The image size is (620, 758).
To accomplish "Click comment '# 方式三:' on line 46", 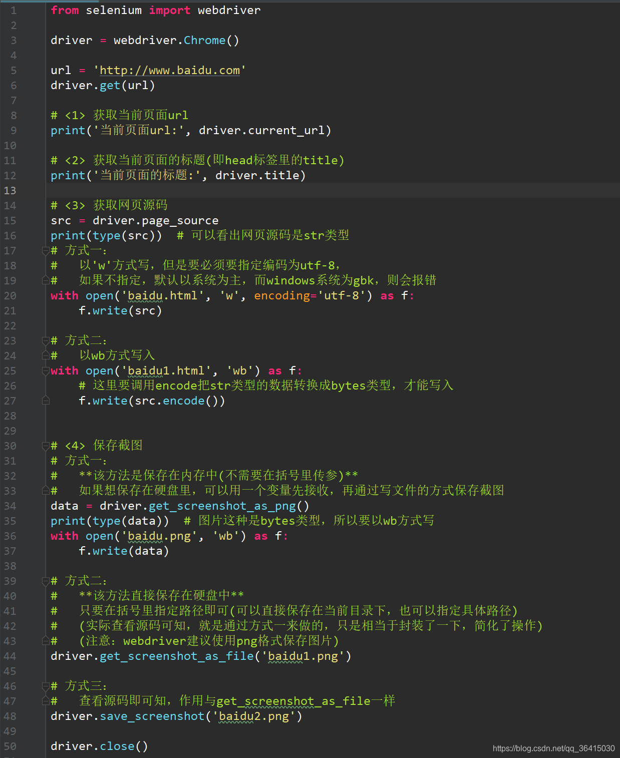I will 79,686.
